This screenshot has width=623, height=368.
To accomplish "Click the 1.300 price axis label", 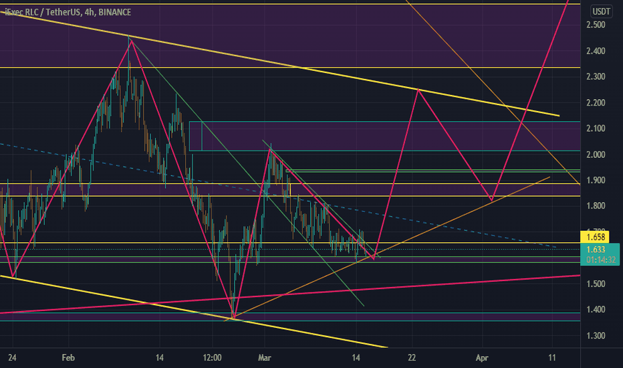I will [x=596, y=336].
